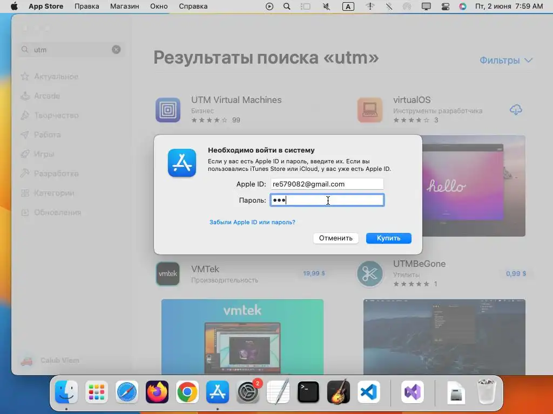Clear the utm search field
553x414 pixels.
[x=116, y=50]
